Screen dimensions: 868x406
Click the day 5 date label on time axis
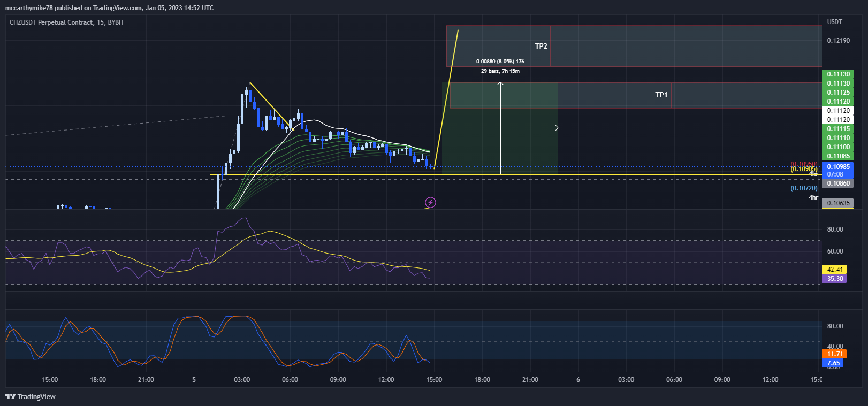[194, 380]
